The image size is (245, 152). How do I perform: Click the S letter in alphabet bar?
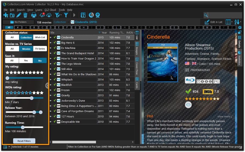click(174, 27)
